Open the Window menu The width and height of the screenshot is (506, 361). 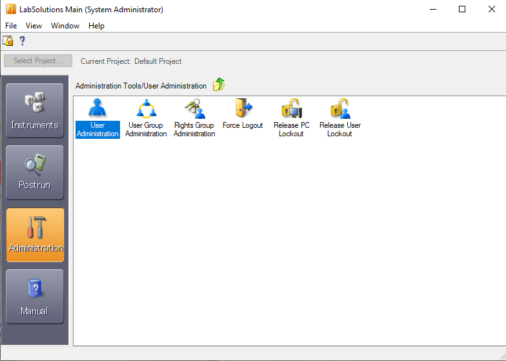tap(65, 26)
